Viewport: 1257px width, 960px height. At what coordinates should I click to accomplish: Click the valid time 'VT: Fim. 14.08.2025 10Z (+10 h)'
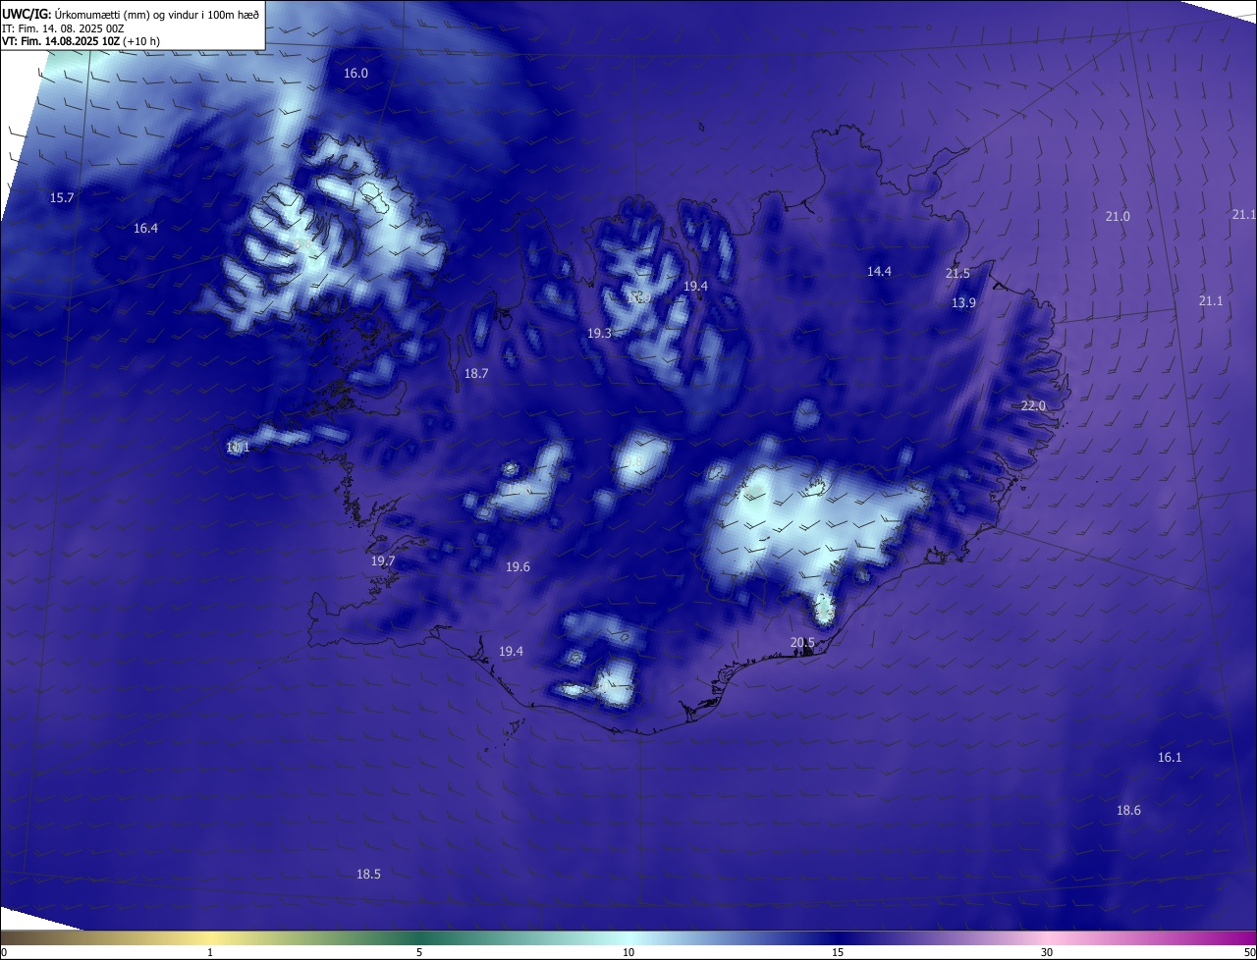click(x=81, y=41)
